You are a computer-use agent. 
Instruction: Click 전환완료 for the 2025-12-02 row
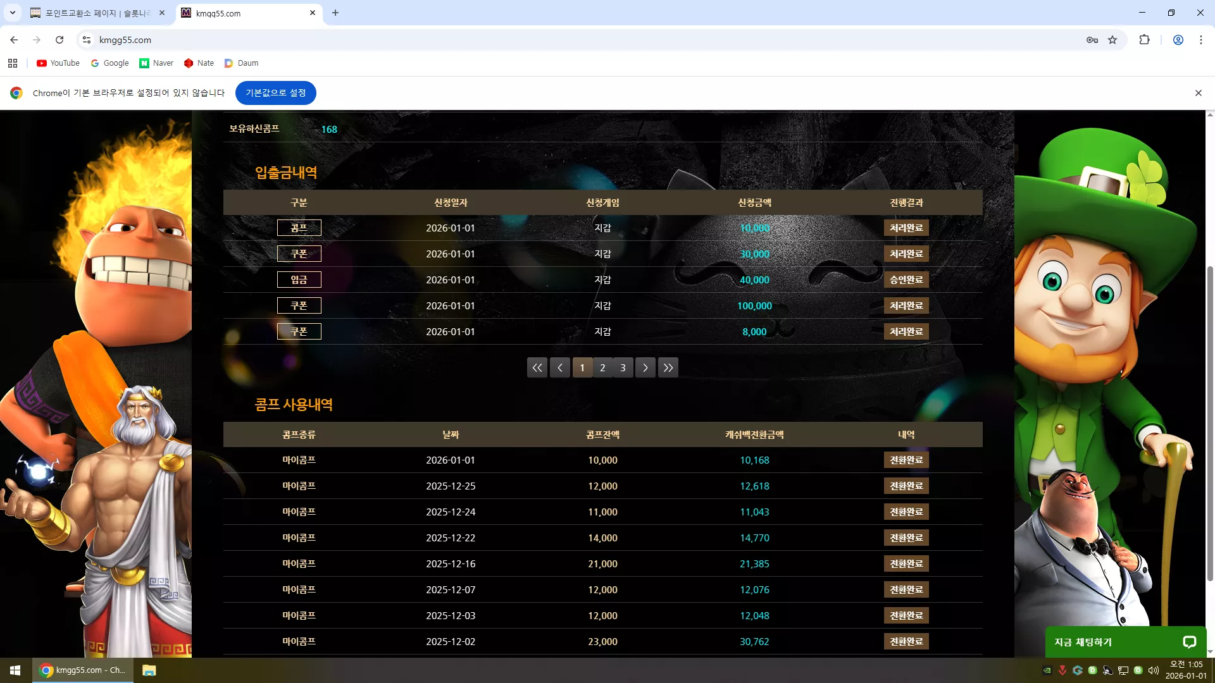(906, 641)
